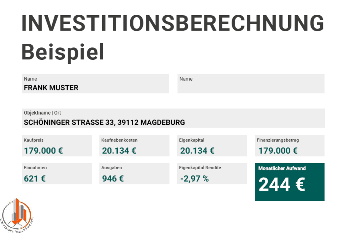
Task: Click the first Name field with Frank Muster
Action: click(x=95, y=84)
